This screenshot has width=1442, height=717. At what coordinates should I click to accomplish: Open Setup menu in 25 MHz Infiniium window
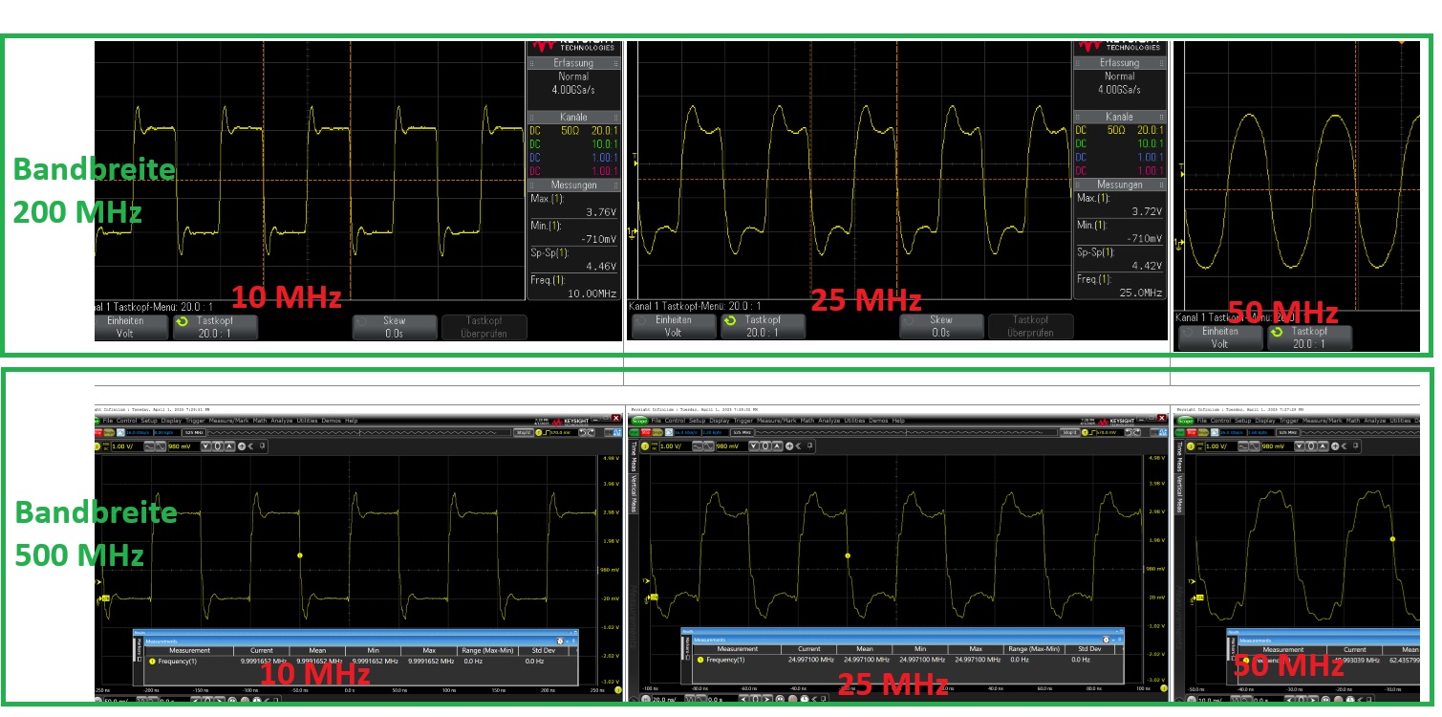click(x=698, y=421)
